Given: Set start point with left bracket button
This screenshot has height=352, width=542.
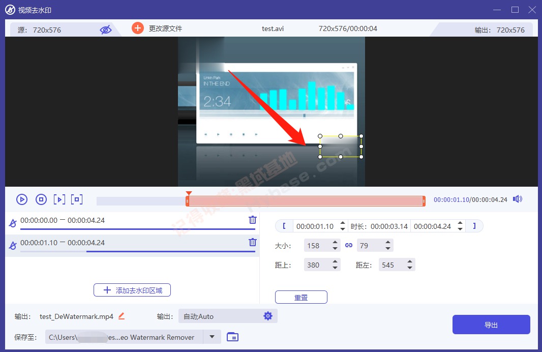Looking at the screenshot, I should pyautogui.click(x=284, y=226).
